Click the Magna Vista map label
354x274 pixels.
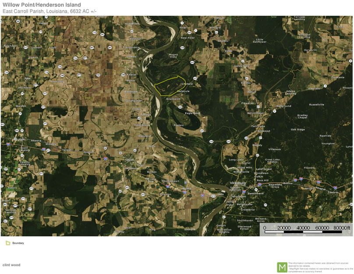coord(173,55)
